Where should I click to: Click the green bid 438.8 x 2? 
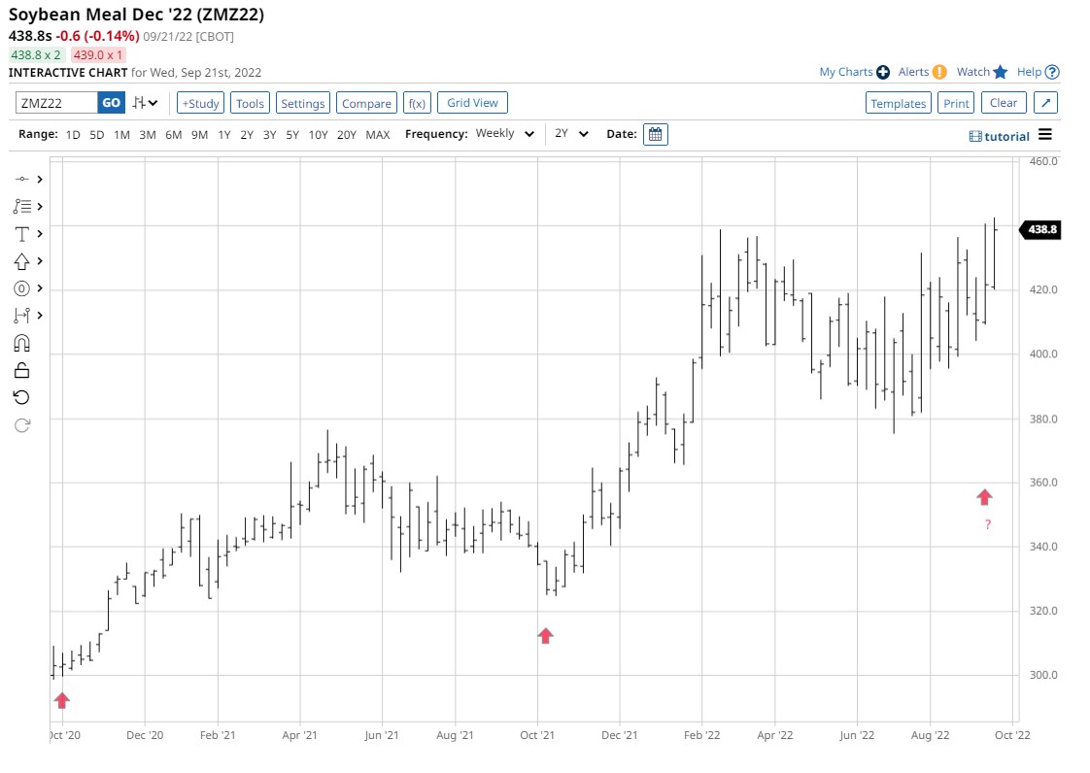[x=35, y=55]
